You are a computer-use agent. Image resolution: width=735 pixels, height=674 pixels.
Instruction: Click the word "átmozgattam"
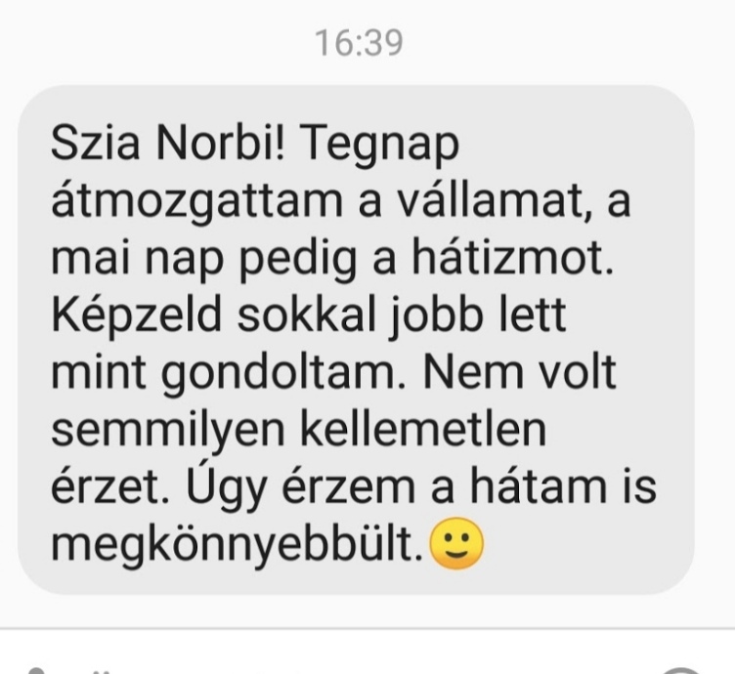coord(196,203)
